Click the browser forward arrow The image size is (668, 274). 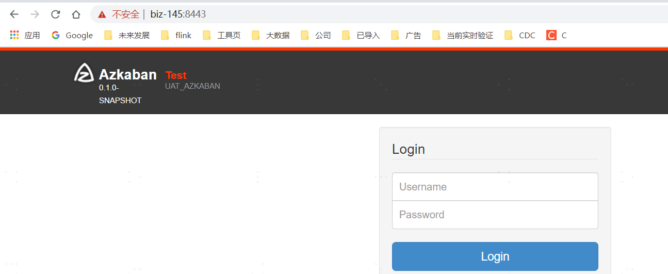click(x=35, y=14)
